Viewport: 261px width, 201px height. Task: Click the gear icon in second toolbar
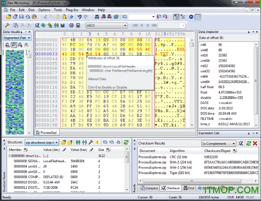pos(71,25)
